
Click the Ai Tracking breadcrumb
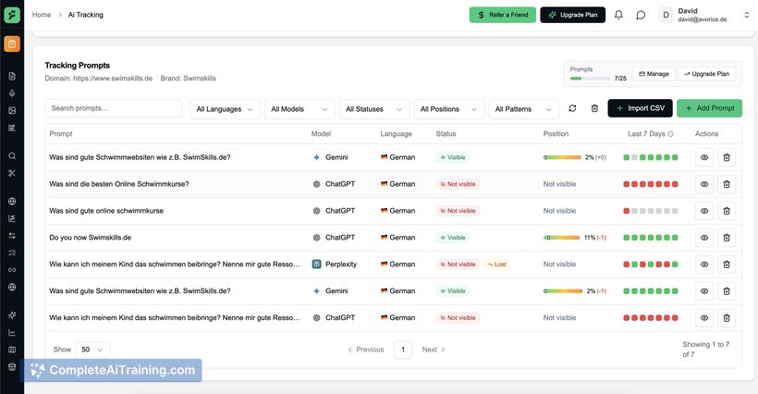tap(86, 15)
